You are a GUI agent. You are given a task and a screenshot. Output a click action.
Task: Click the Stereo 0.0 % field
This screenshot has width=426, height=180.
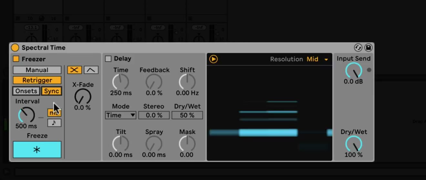click(x=154, y=115)
